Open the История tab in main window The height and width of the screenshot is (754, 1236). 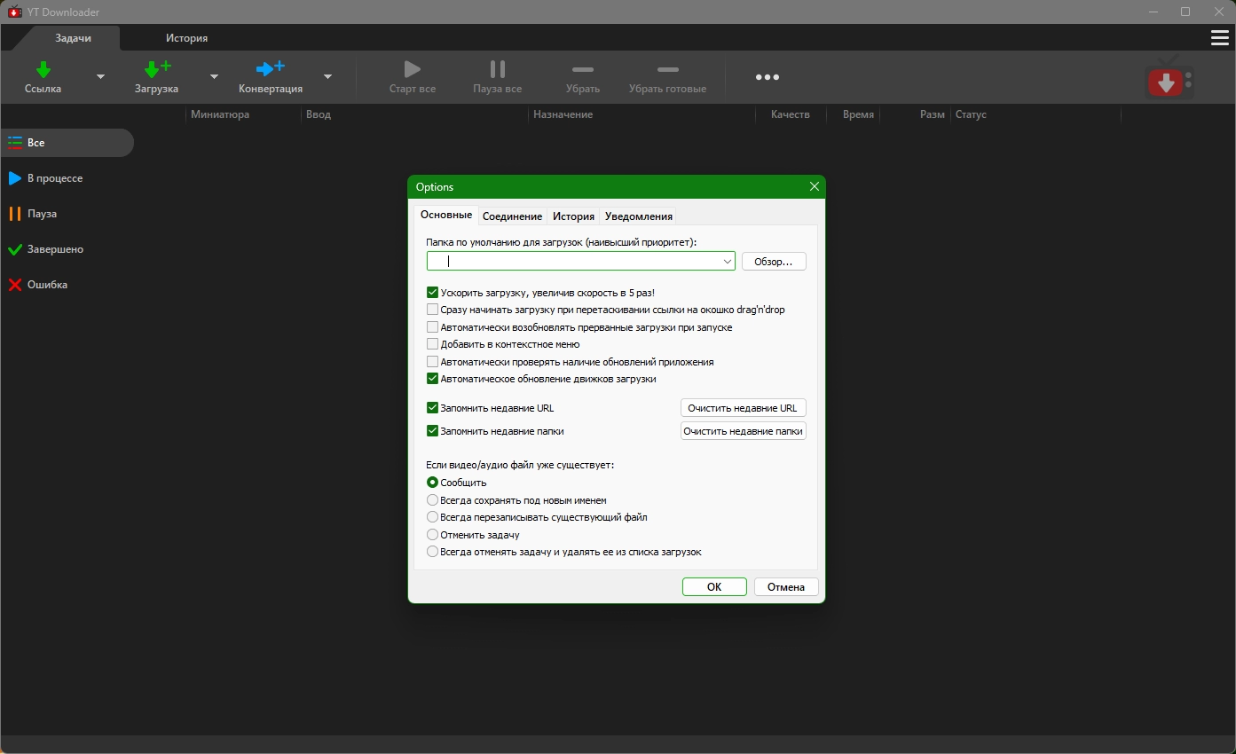[186, 38]
